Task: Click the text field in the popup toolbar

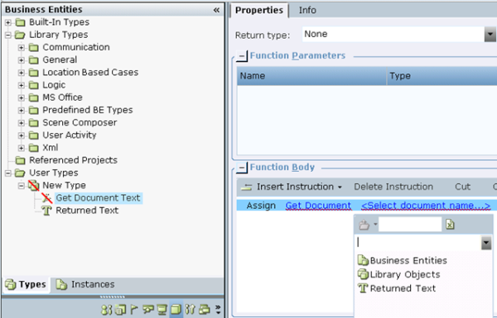Action: (x=410, y=225)
